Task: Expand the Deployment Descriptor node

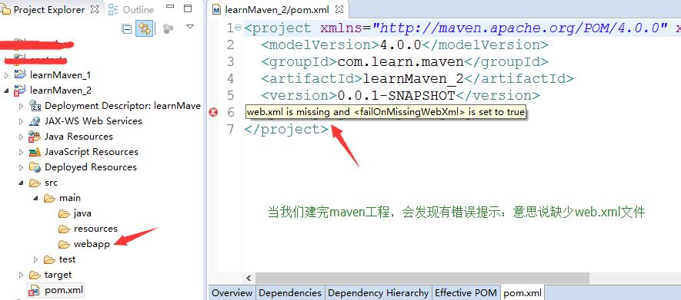Action: point(22,106)
